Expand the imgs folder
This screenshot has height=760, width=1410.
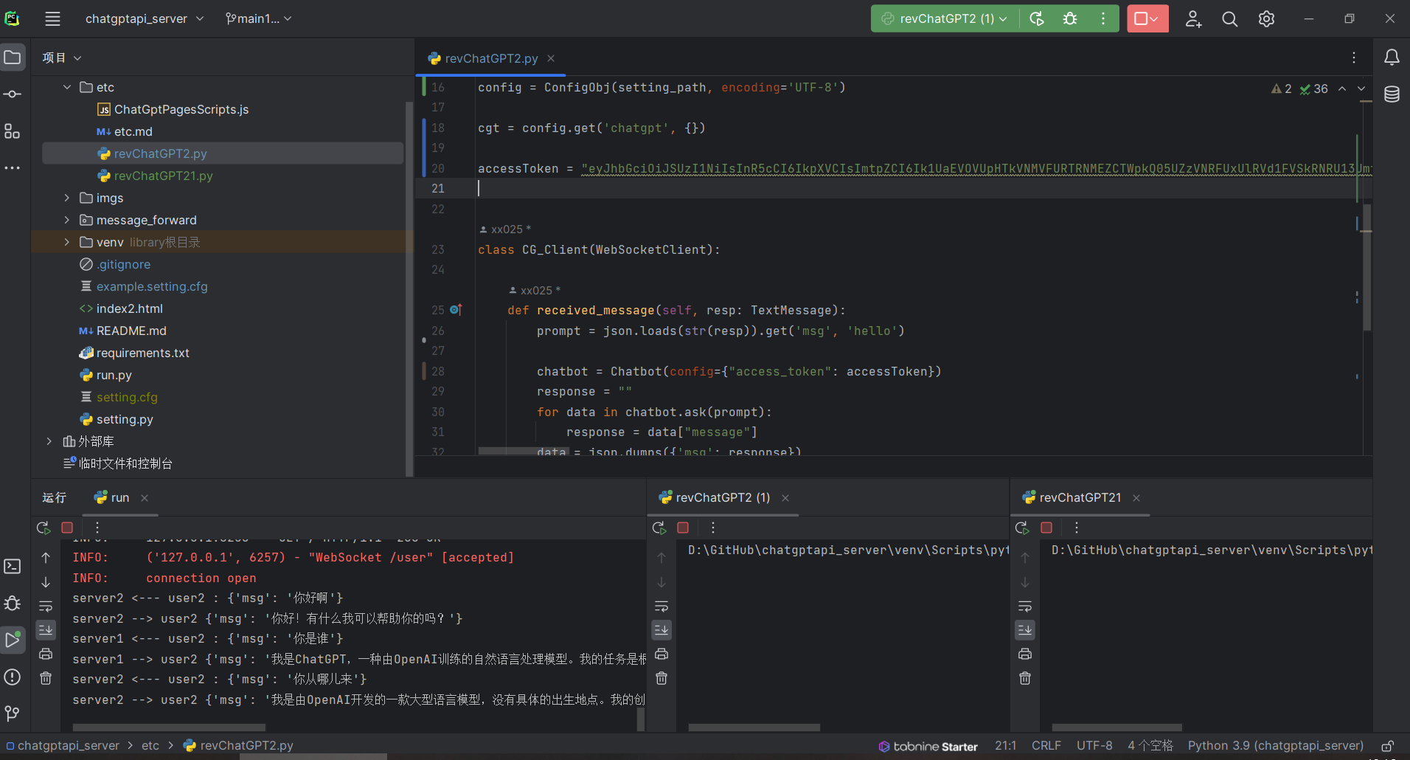click(67, 198)
